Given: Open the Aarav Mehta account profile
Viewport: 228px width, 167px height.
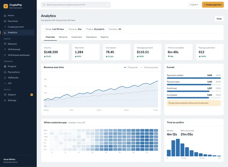Looking at the screenshot, I should pos(10,161).
